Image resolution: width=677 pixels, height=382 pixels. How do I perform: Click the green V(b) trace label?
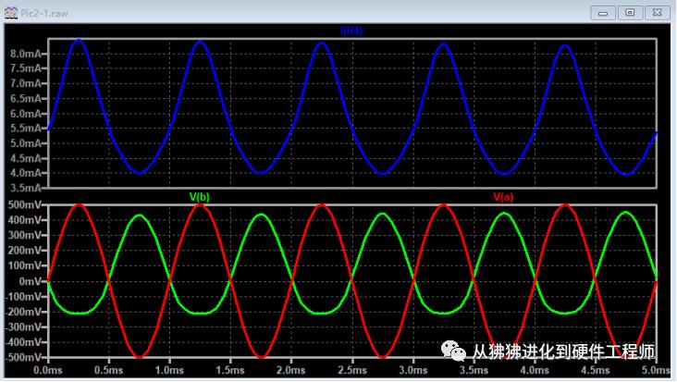point(199,197)
